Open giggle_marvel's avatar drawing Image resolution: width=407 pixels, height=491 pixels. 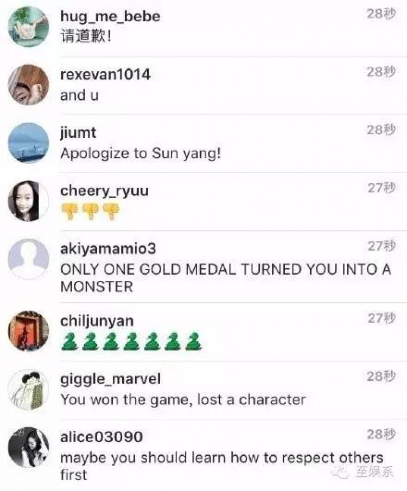28,389
